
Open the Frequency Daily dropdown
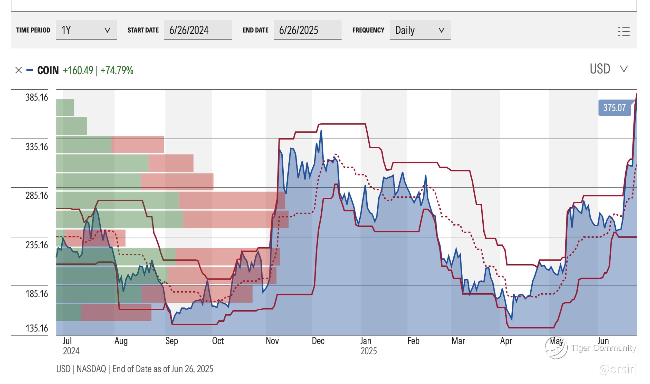point(420,30)
